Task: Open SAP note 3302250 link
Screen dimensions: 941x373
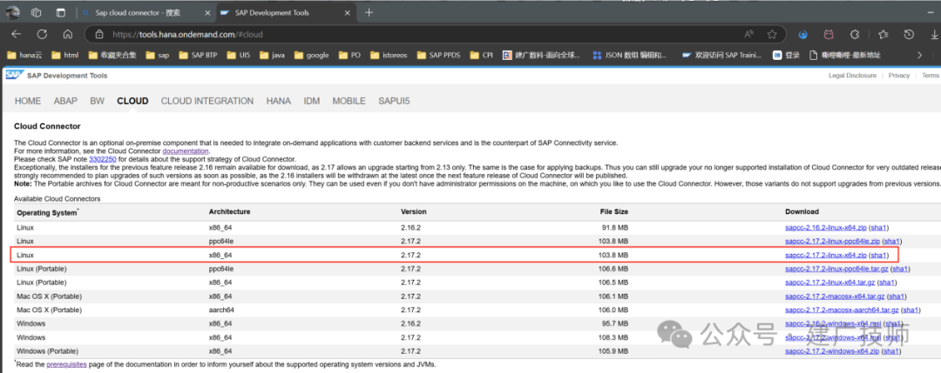Action: (x=101, y=159)
